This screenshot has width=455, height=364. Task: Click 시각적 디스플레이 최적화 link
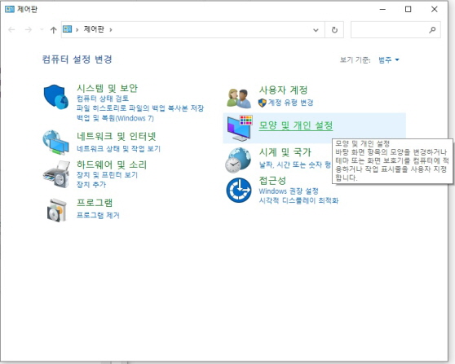coord(298,200)
